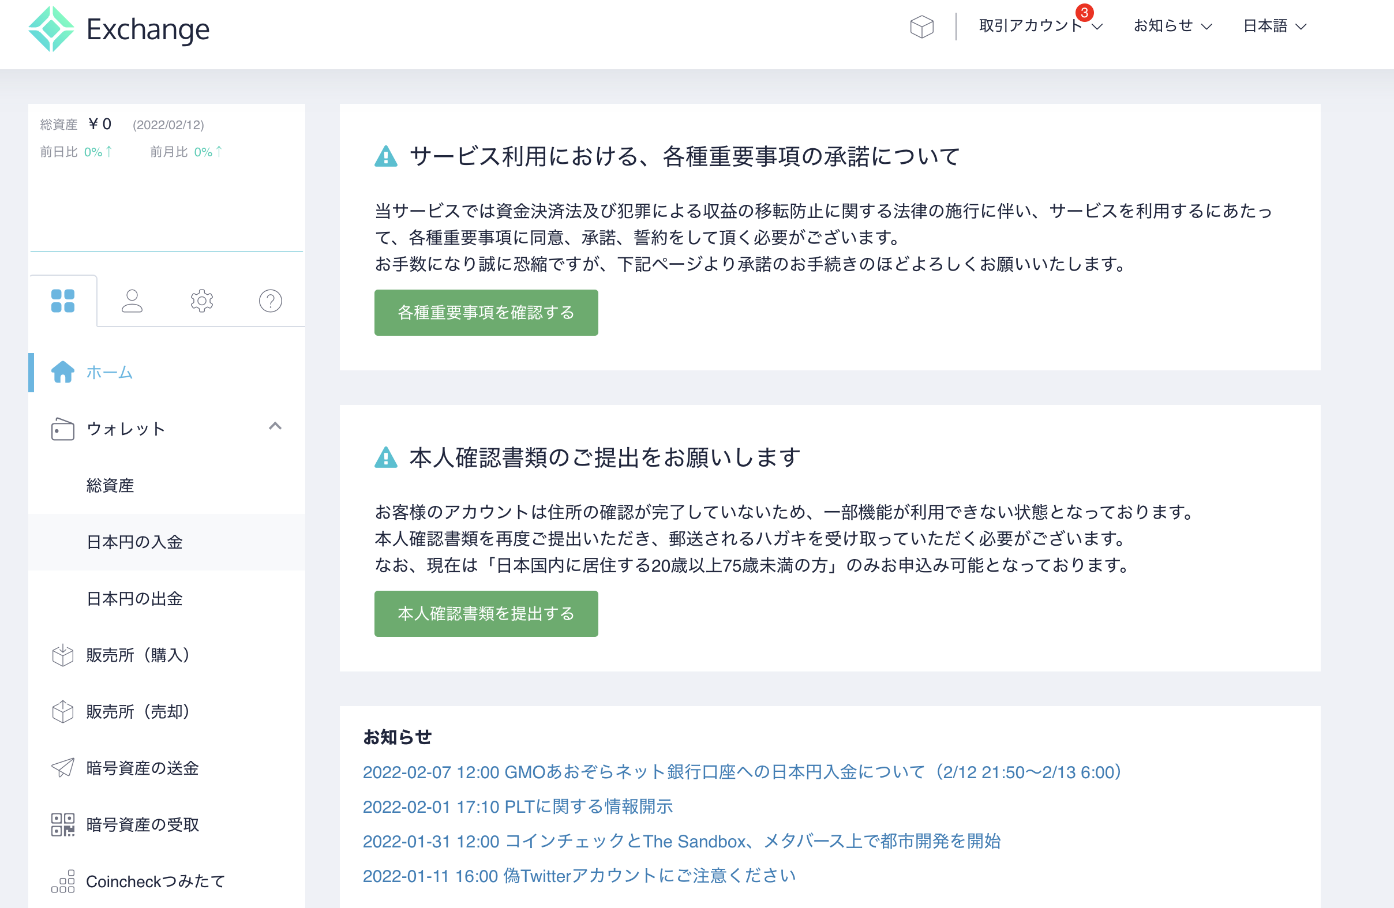Click the box icon for 販売所（売却）
Viewport: 1394px width, 908px height.
point(63,712)
